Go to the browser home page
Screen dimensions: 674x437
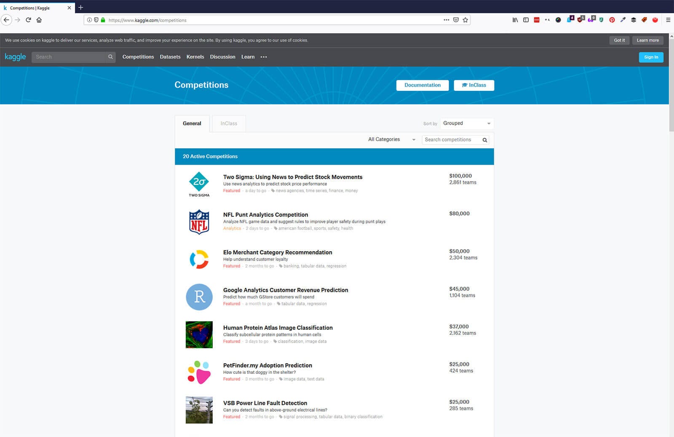coord(39,20)
